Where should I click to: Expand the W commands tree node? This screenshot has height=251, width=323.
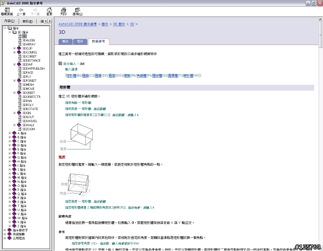coord(10,218)
